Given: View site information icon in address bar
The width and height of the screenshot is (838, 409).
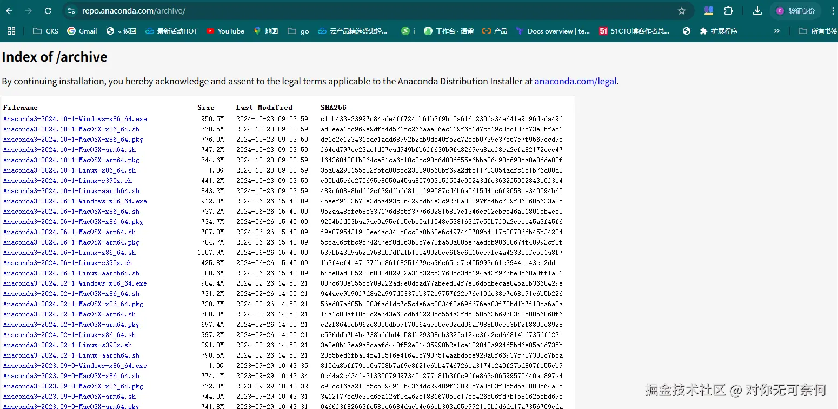Looking at the screenshot, I should 72,11.
